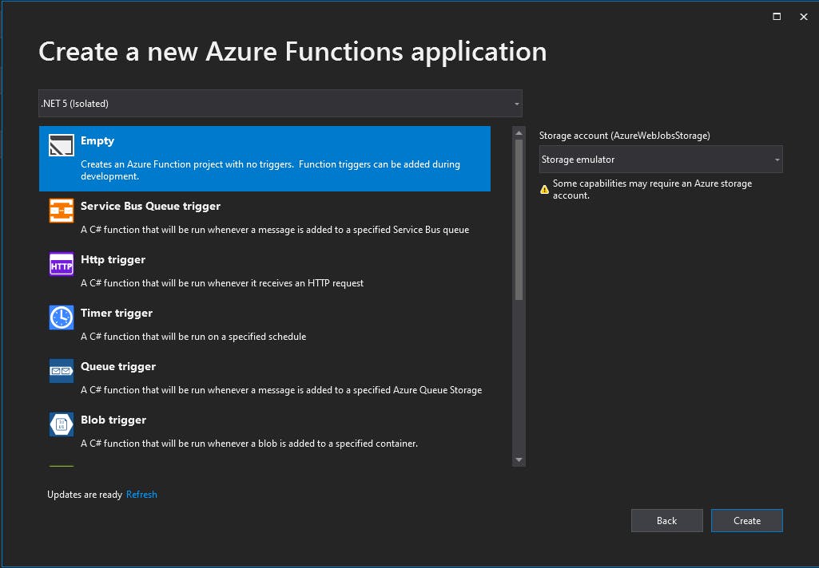Open the .NET 5 (Isolated) runtime dropdown
The image size is (819, 568).
(x=280, y=104)
